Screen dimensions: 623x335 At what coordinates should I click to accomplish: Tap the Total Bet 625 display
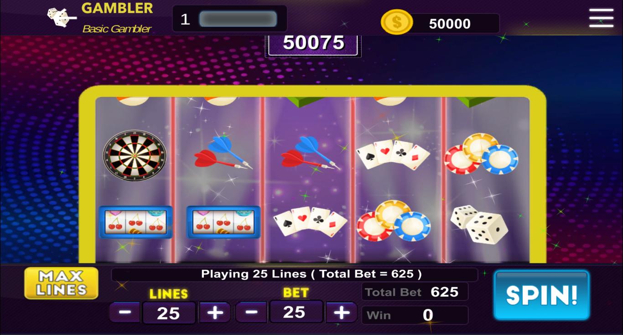coord(415,292)
